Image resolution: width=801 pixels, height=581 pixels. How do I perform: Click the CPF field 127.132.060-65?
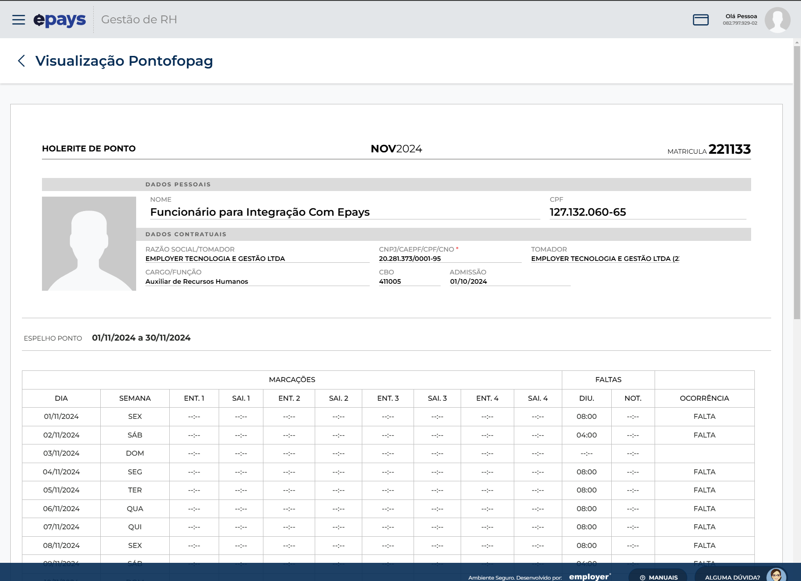(x=587, y=212)
